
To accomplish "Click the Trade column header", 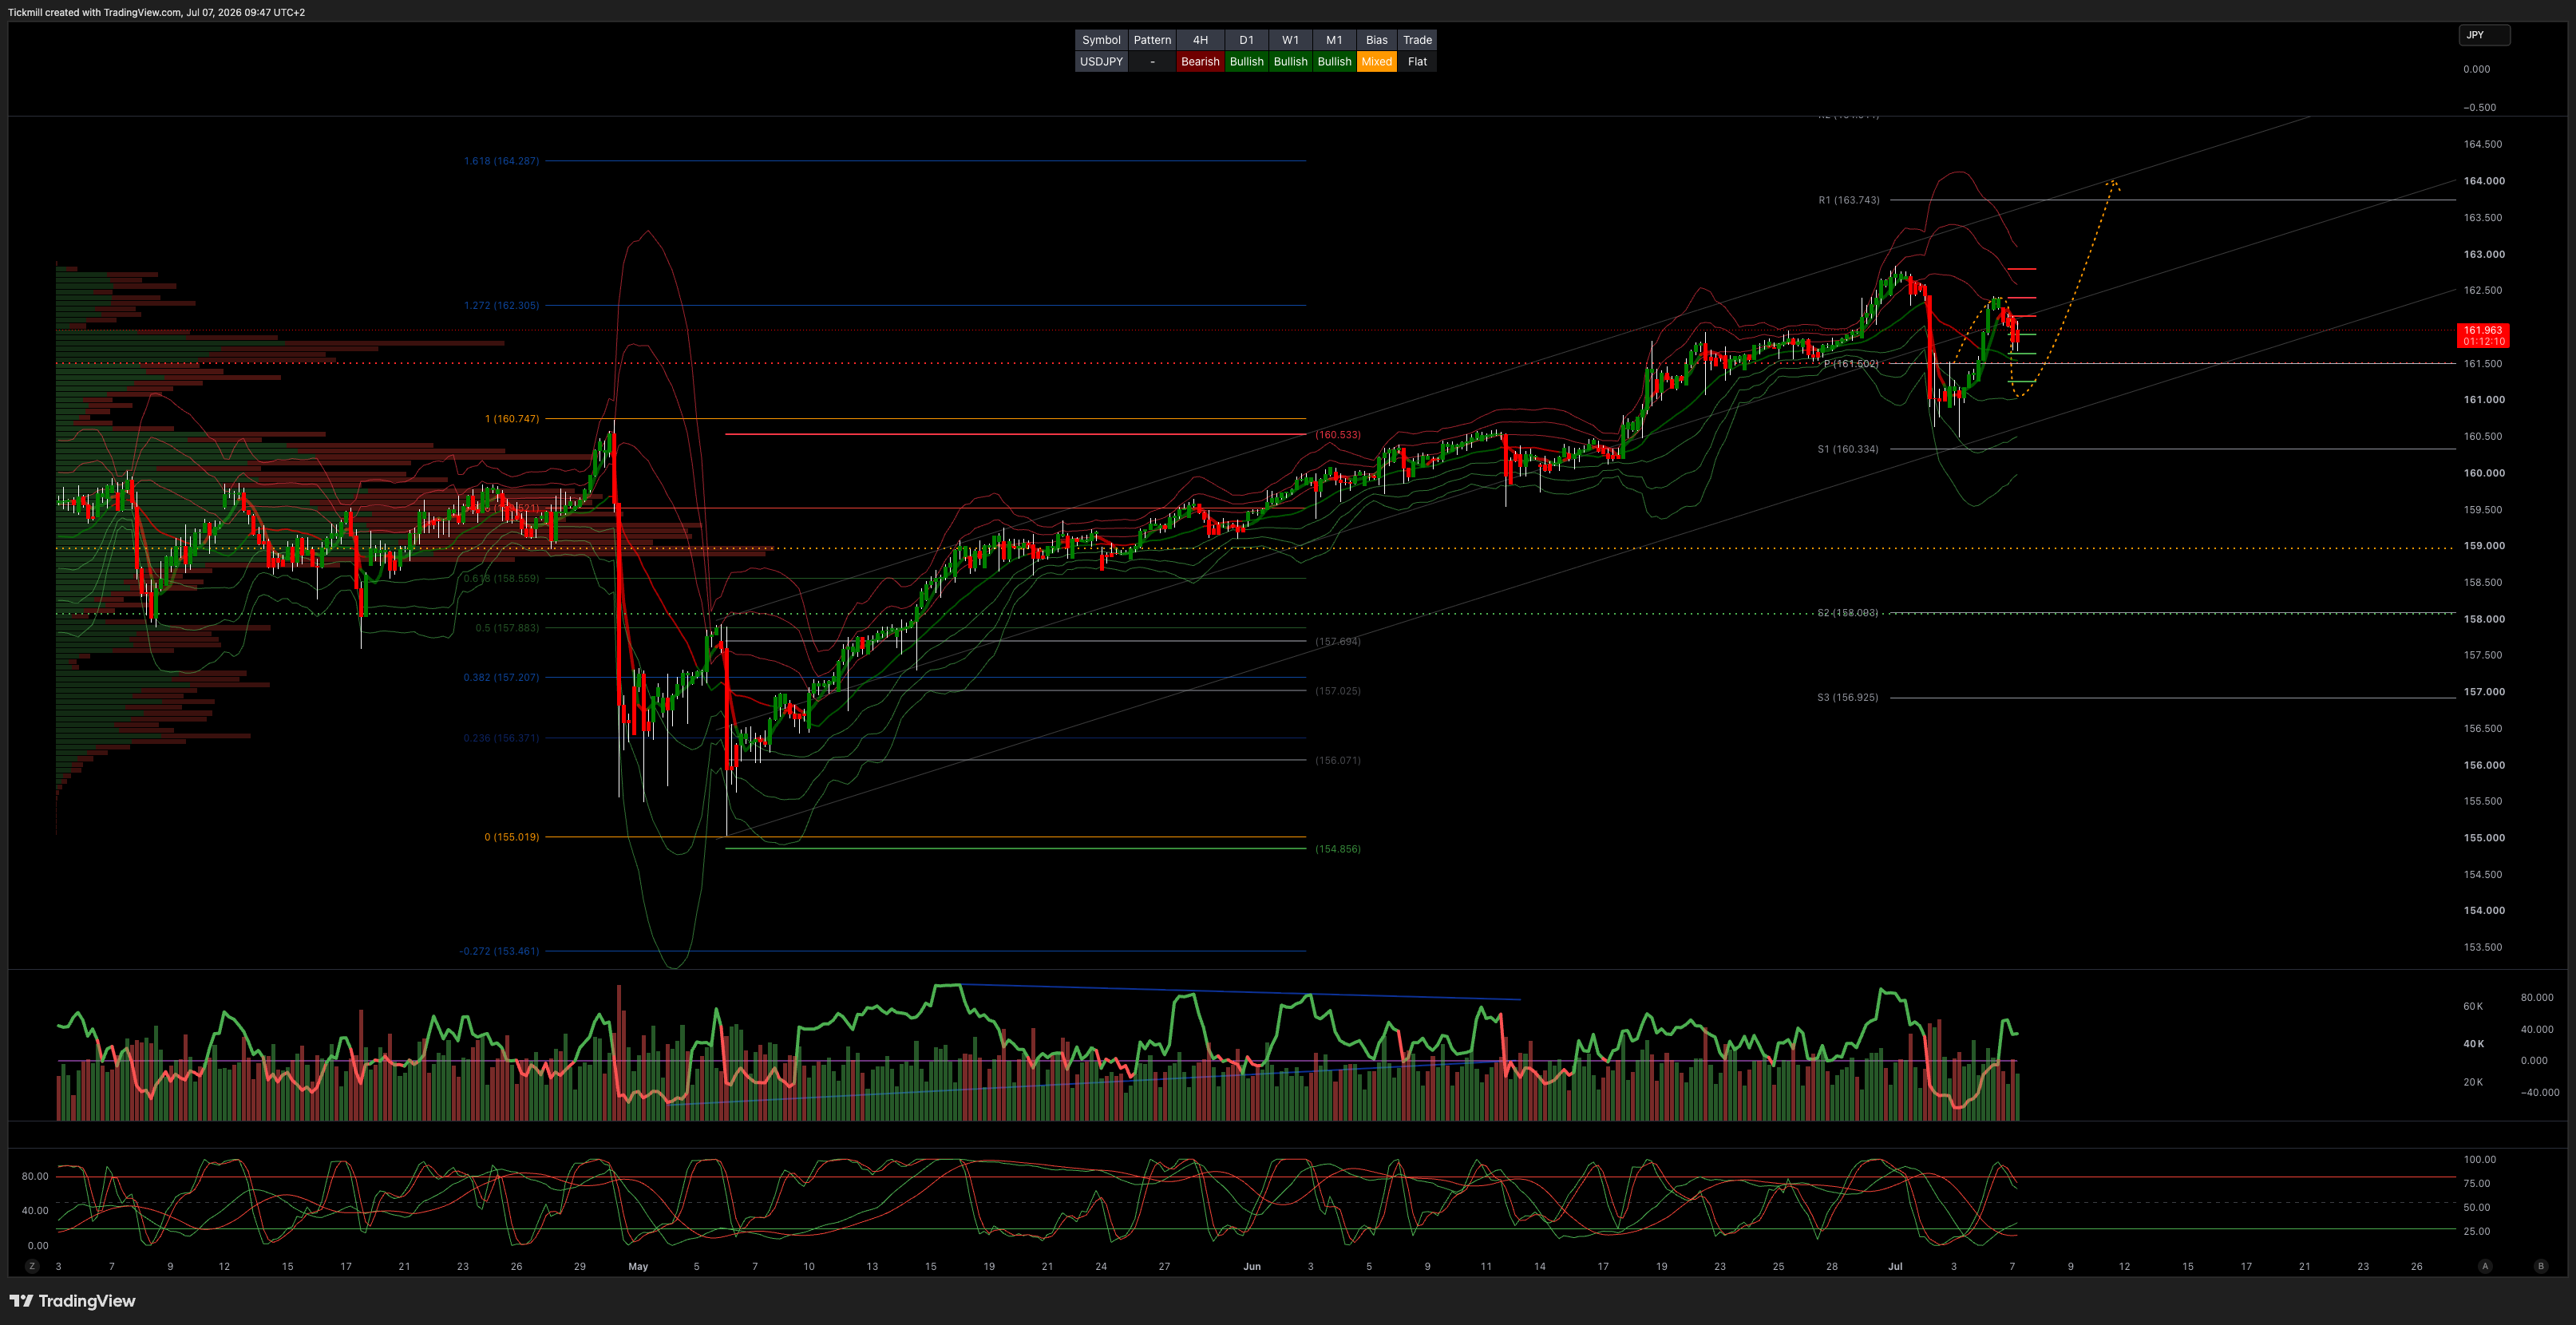I will [x=1417, y=40].
